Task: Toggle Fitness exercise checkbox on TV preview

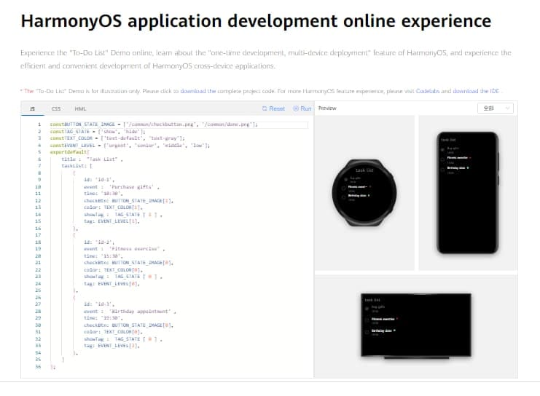Action: (x=367, y=320)
